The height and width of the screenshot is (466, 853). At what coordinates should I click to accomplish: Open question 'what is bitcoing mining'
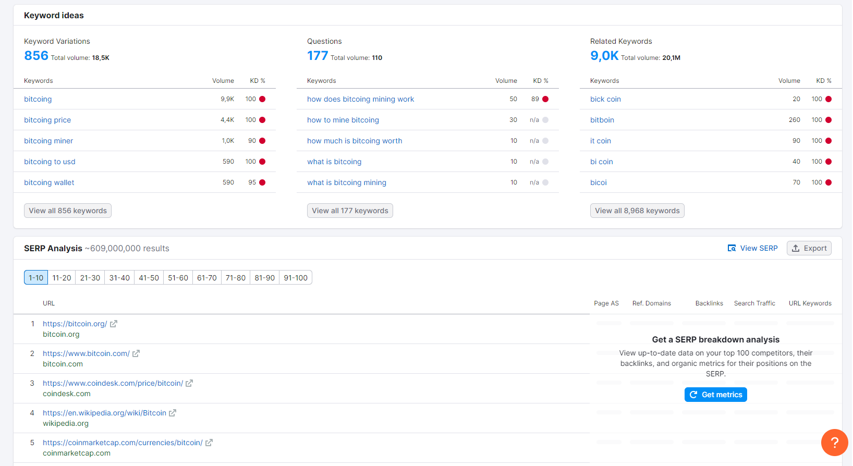[347, 182]
